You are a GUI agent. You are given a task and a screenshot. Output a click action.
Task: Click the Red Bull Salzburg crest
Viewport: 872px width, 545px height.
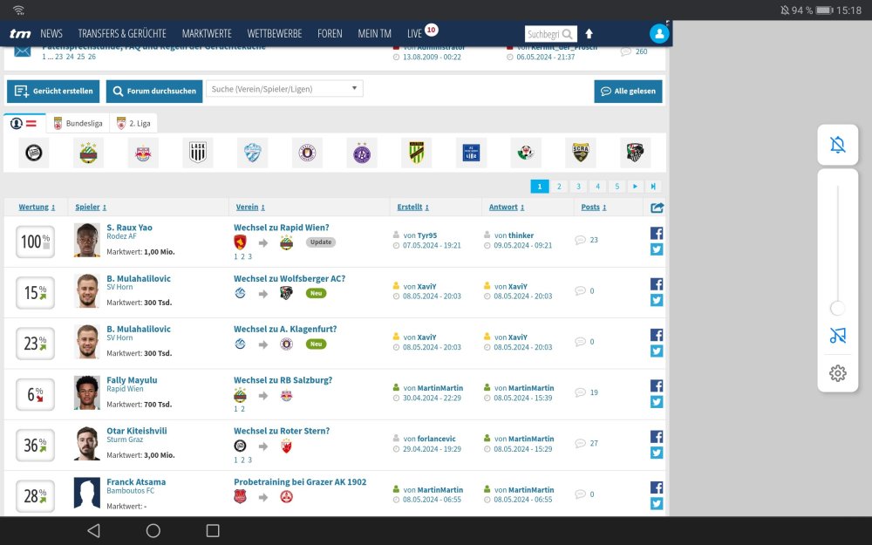142,153
